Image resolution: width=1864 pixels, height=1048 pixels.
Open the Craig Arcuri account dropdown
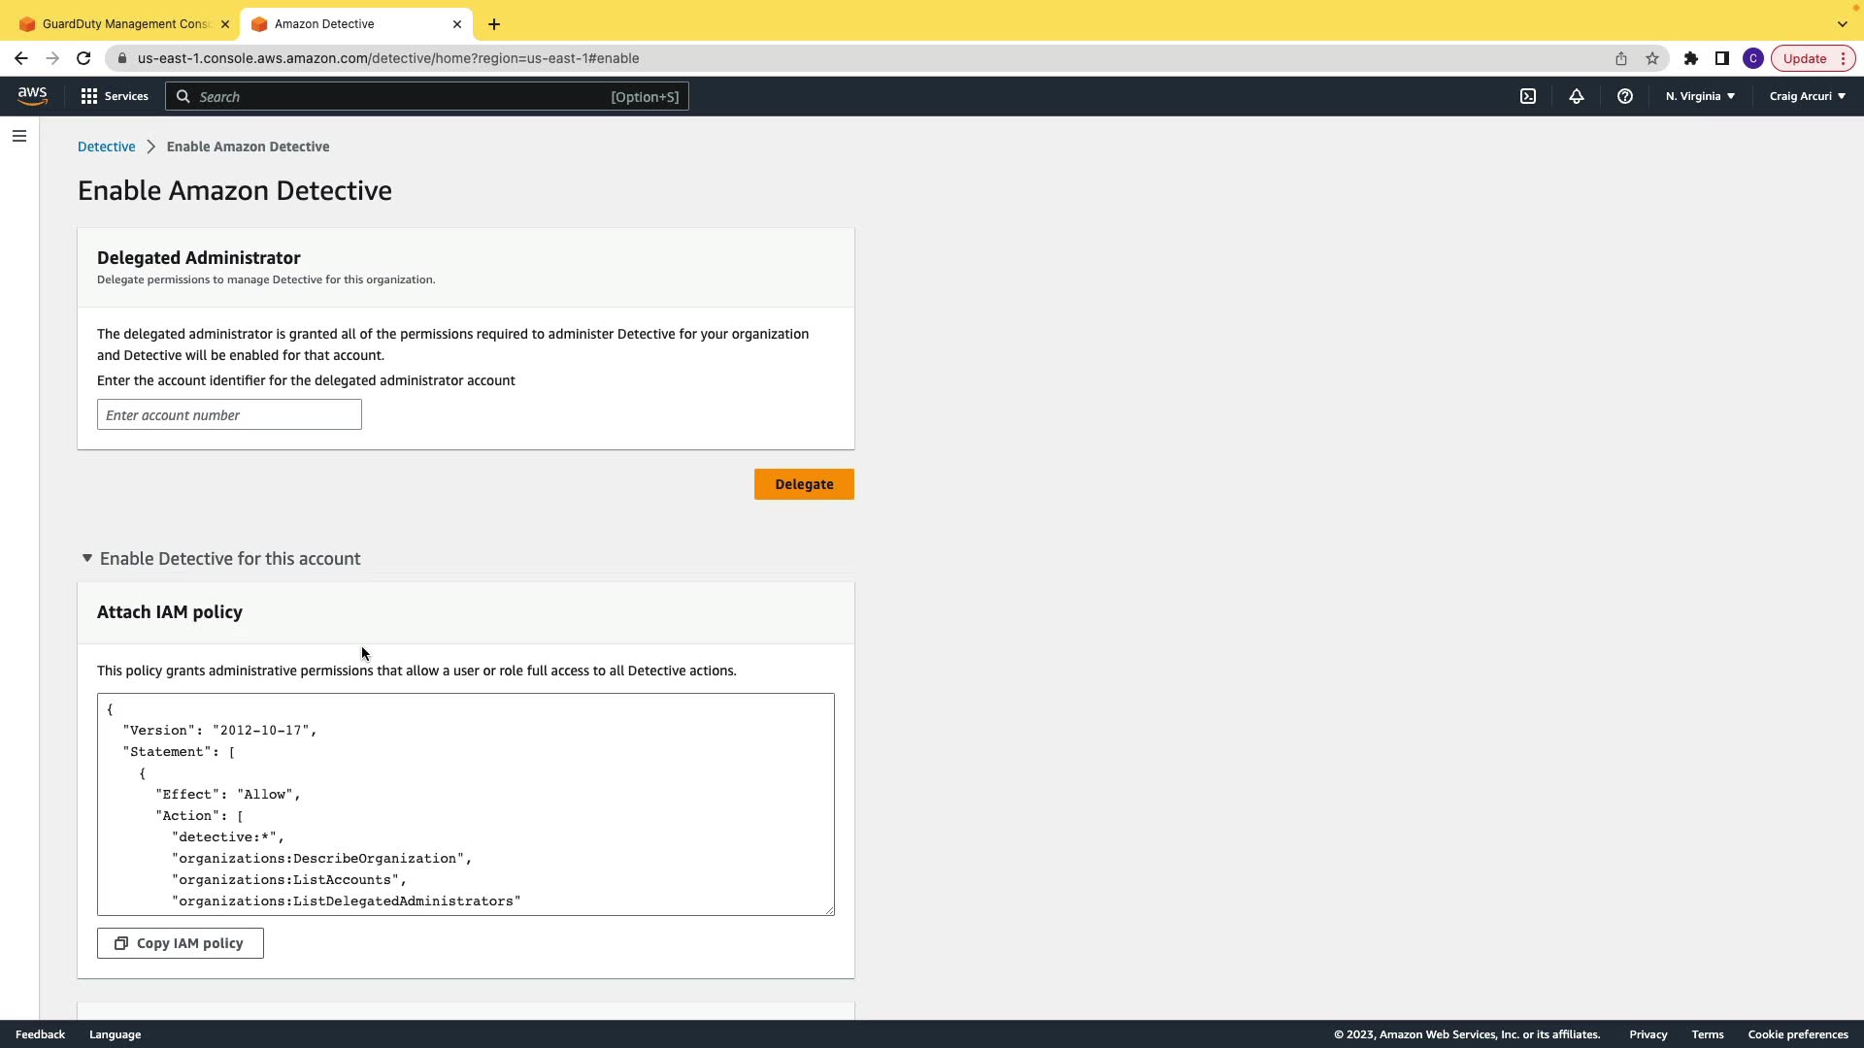[x=1807, y=96]
